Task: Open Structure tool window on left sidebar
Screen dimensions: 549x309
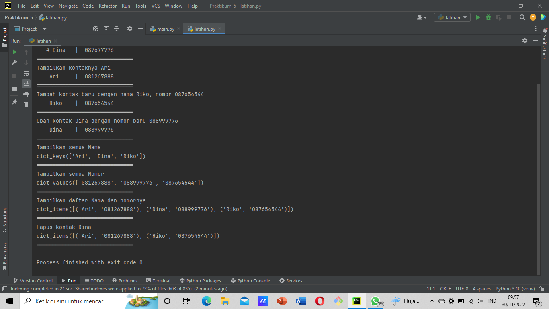Action: tap(5, 220)
